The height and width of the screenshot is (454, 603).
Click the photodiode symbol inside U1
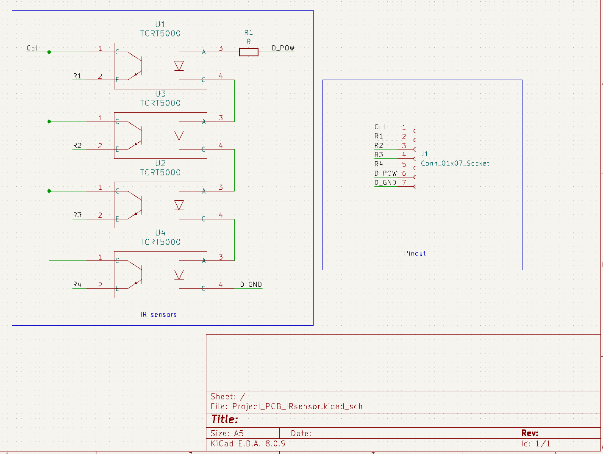pyautogui.click(x=179, y=66)
